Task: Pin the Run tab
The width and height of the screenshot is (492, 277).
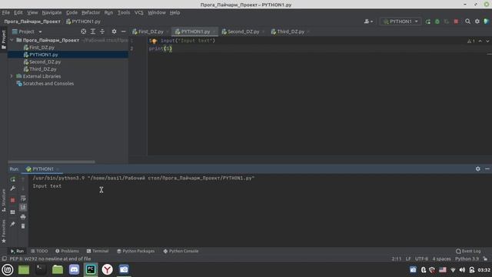Action: [x=12, y=224]
